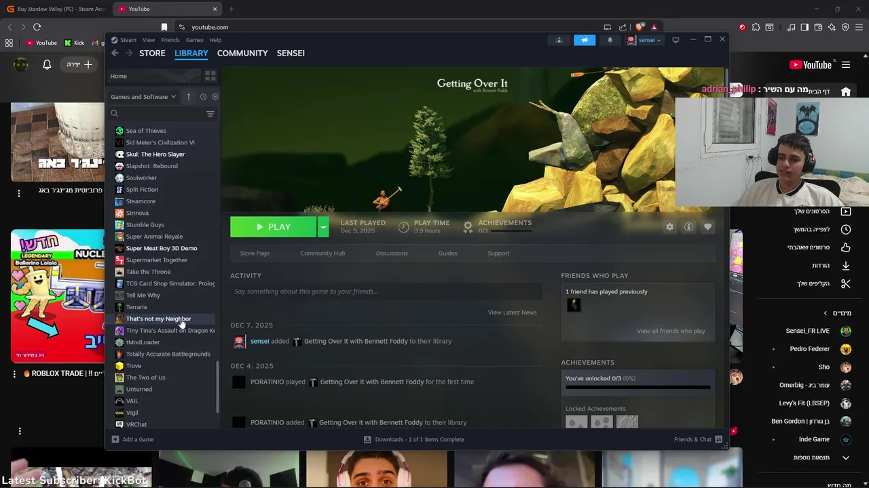Show ready-to-play games only icon
Screen dimensions: 869x488
click(215, 97)
